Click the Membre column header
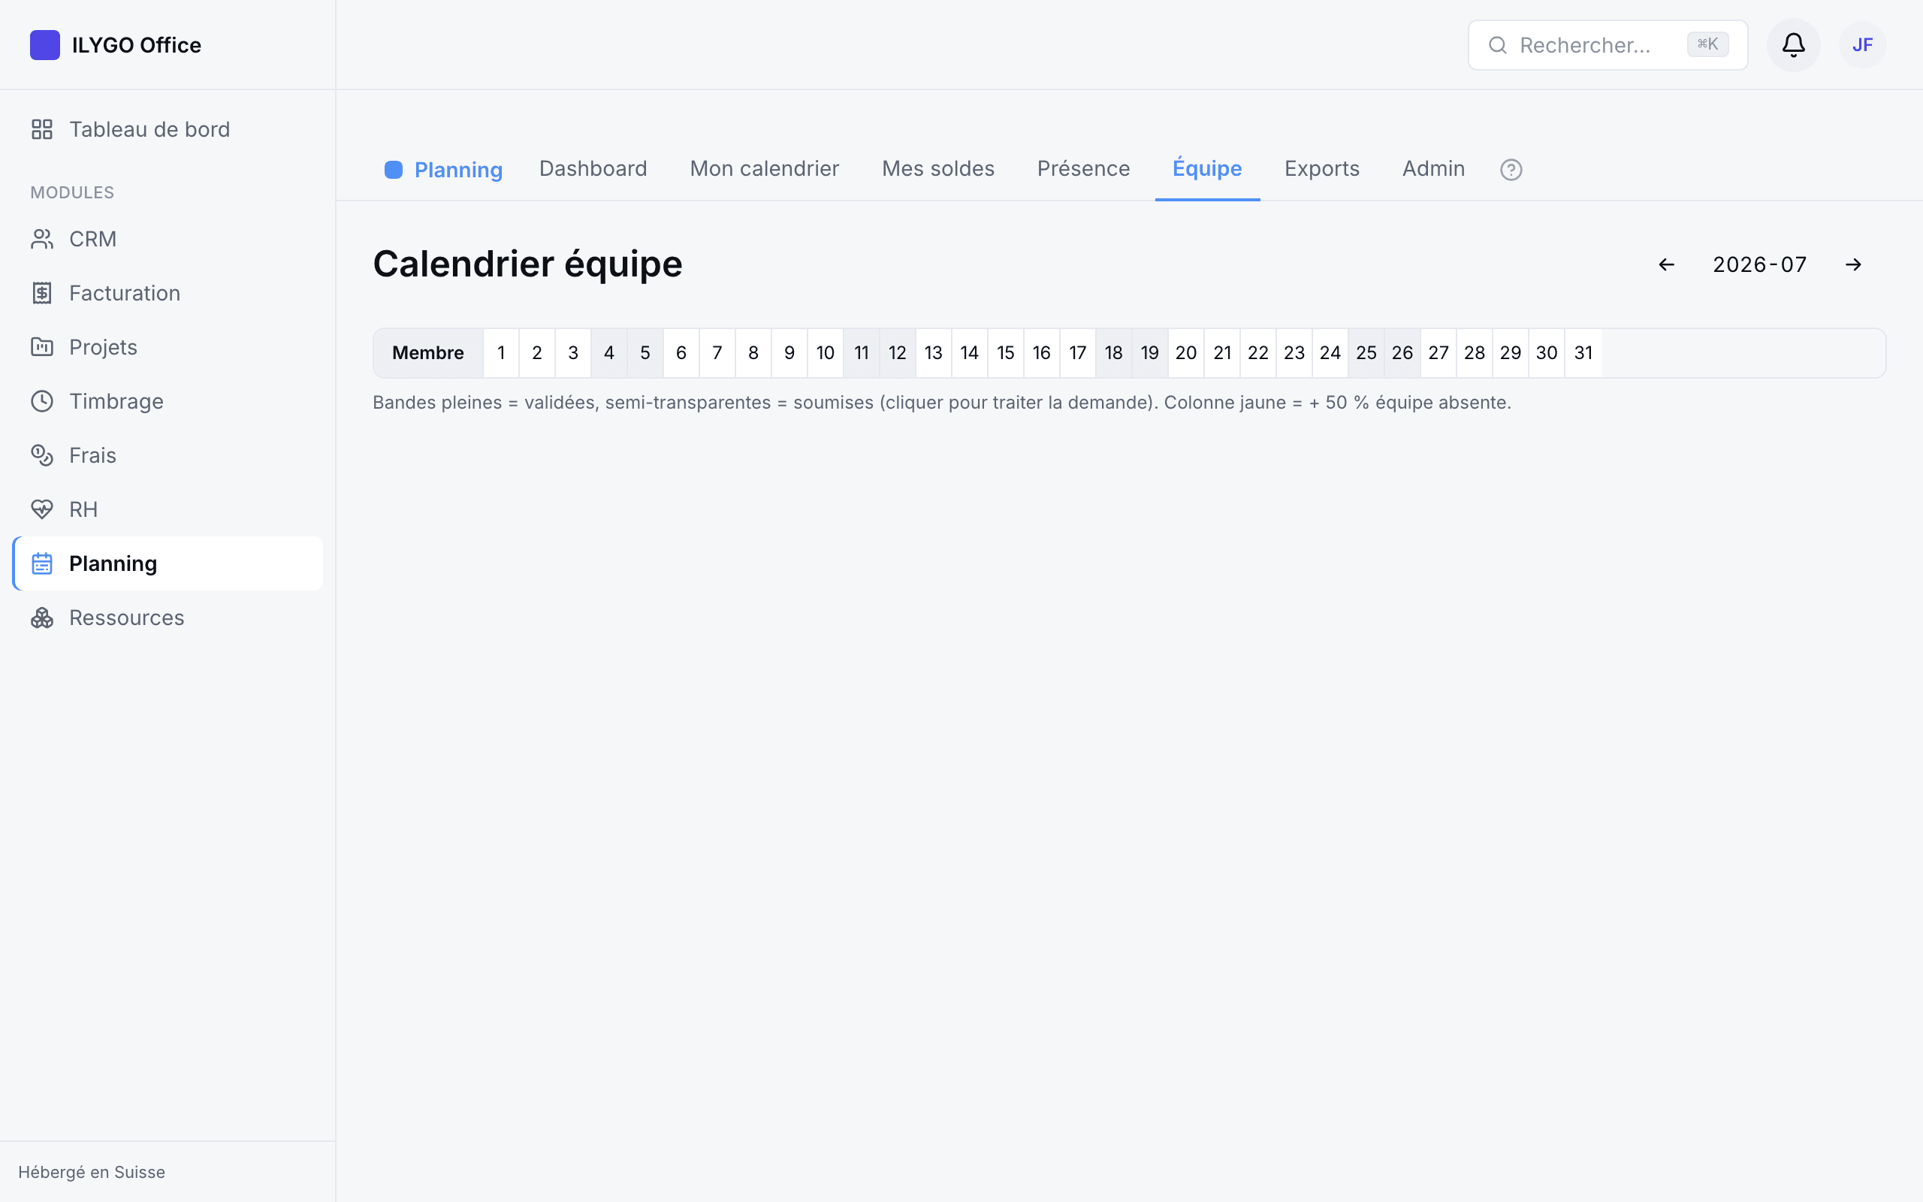The image size is (1923, 1202). (x=427, y=352)
